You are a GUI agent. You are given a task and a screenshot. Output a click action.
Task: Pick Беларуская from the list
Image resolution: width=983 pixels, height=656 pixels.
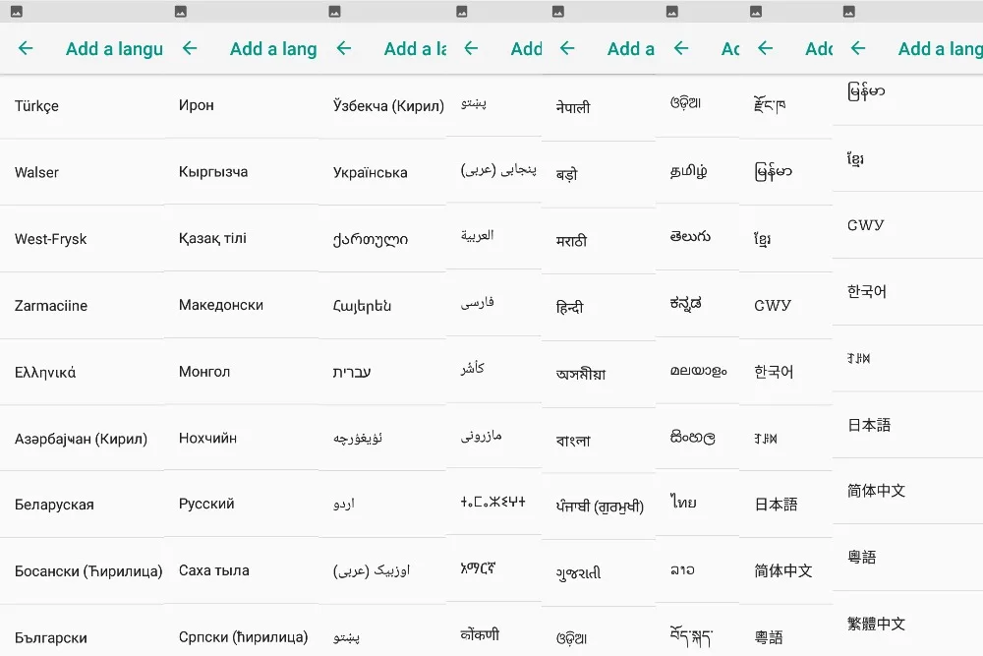click(x=83, y=505)
